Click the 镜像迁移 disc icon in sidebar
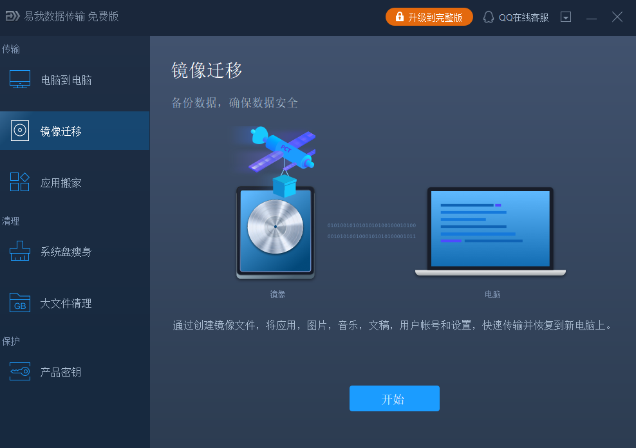 pos(20,130)
